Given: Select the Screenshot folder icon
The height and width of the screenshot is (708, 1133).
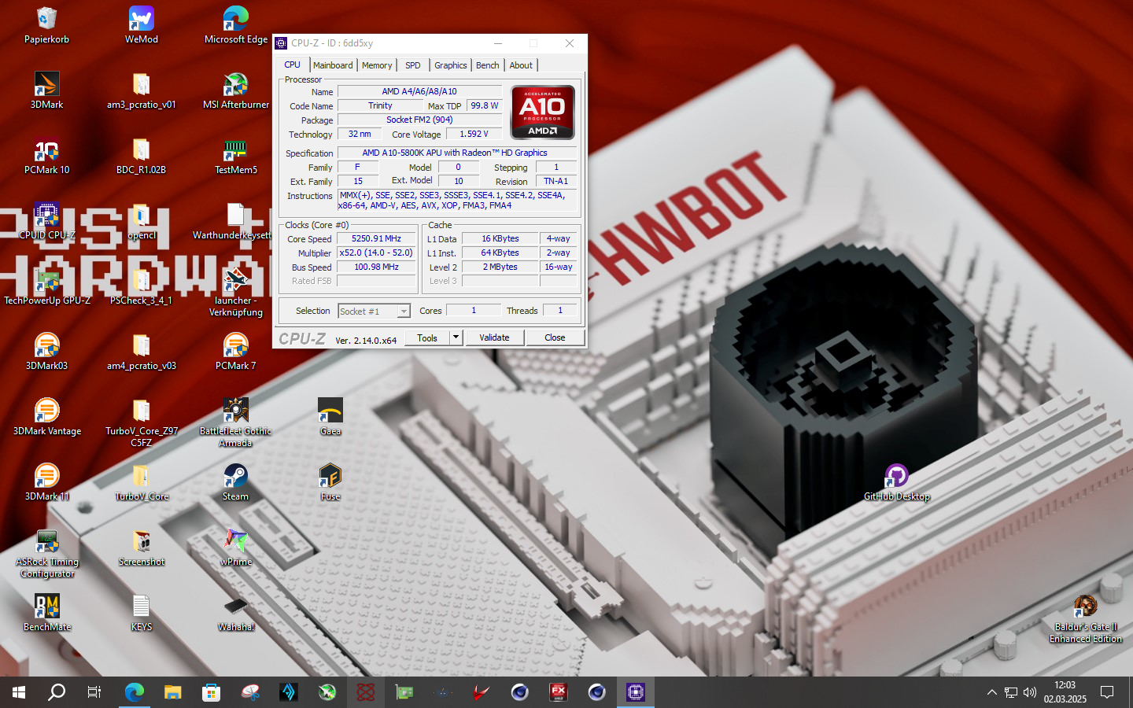Looking at the screenshot, I should click(x=142, y=548).
